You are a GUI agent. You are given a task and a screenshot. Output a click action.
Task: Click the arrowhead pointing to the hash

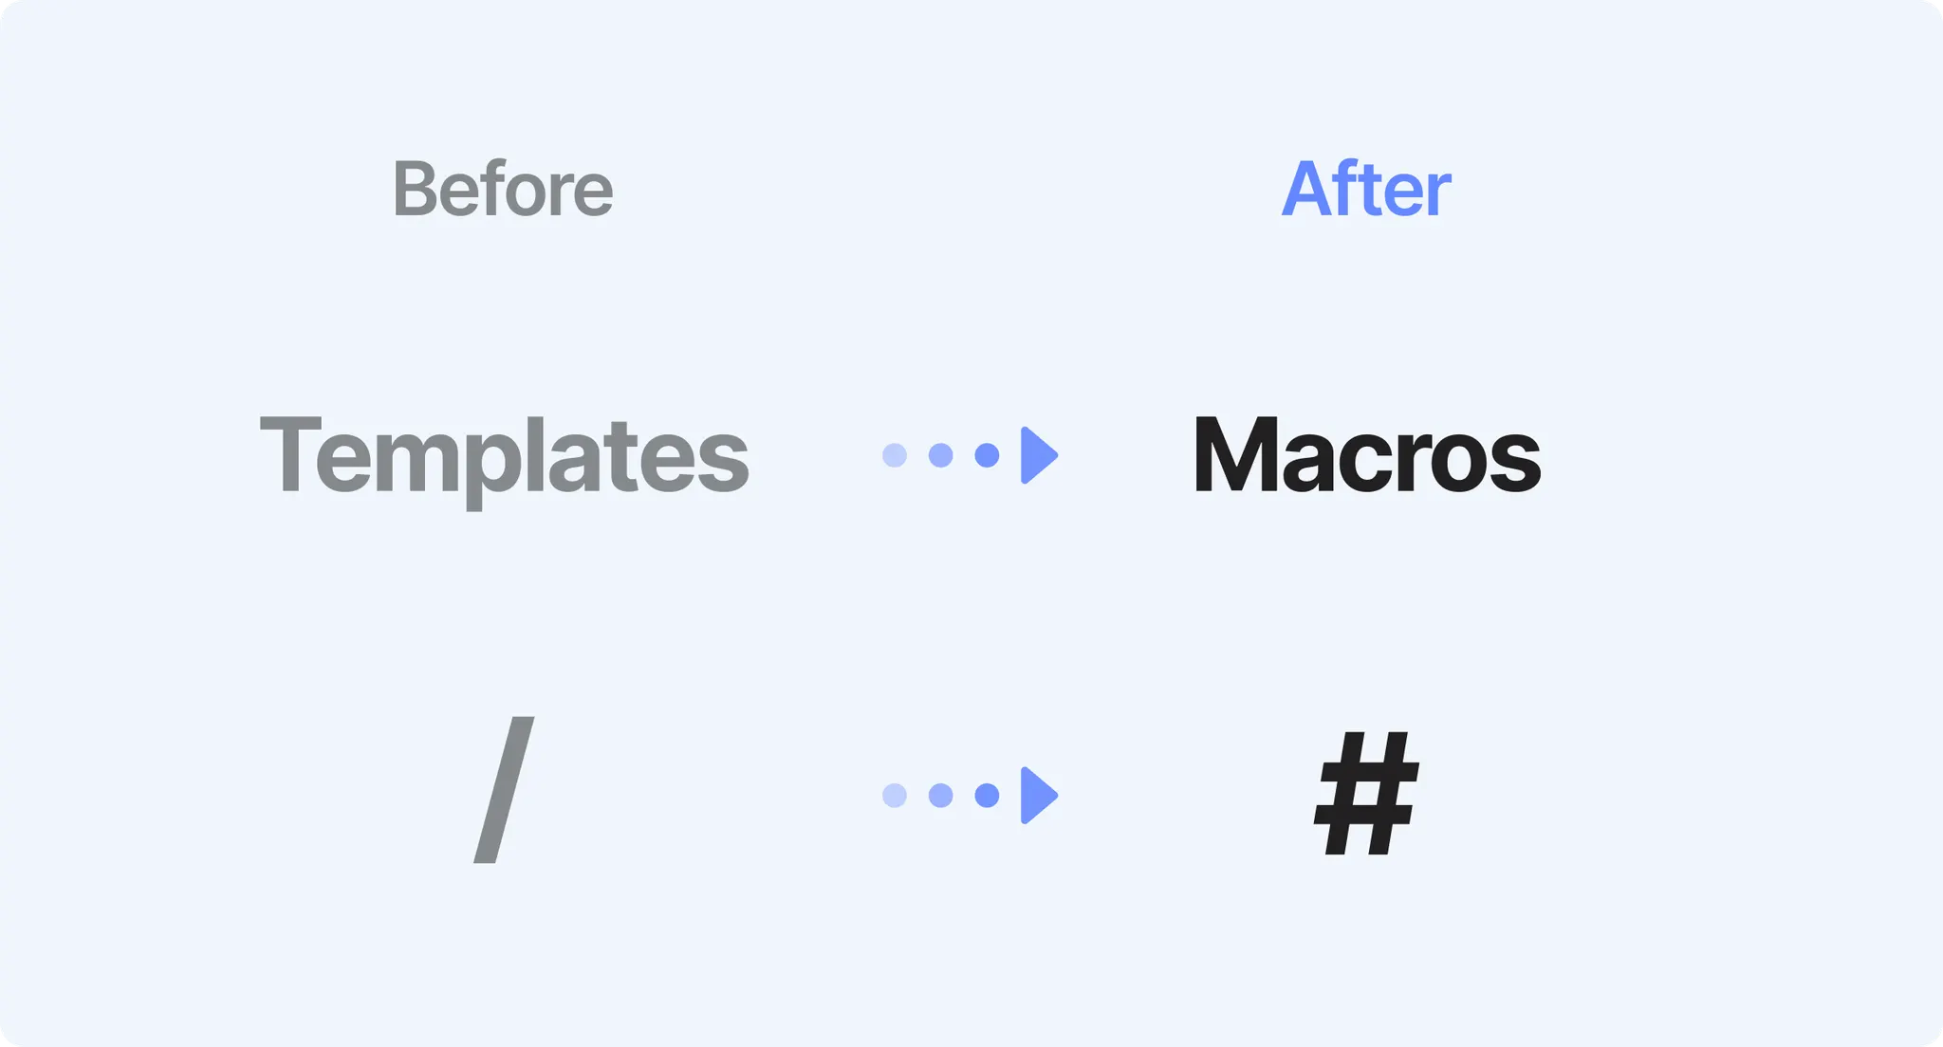pos(1039,795)
